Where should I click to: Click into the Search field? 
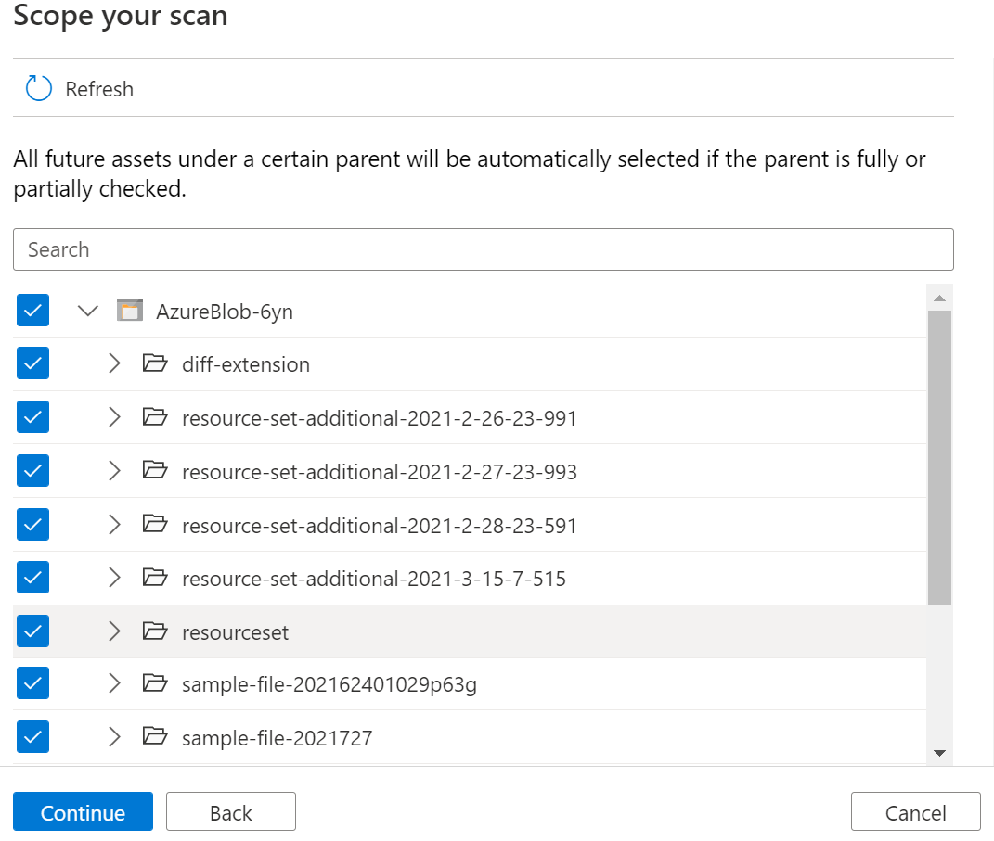tap(483, 249)
